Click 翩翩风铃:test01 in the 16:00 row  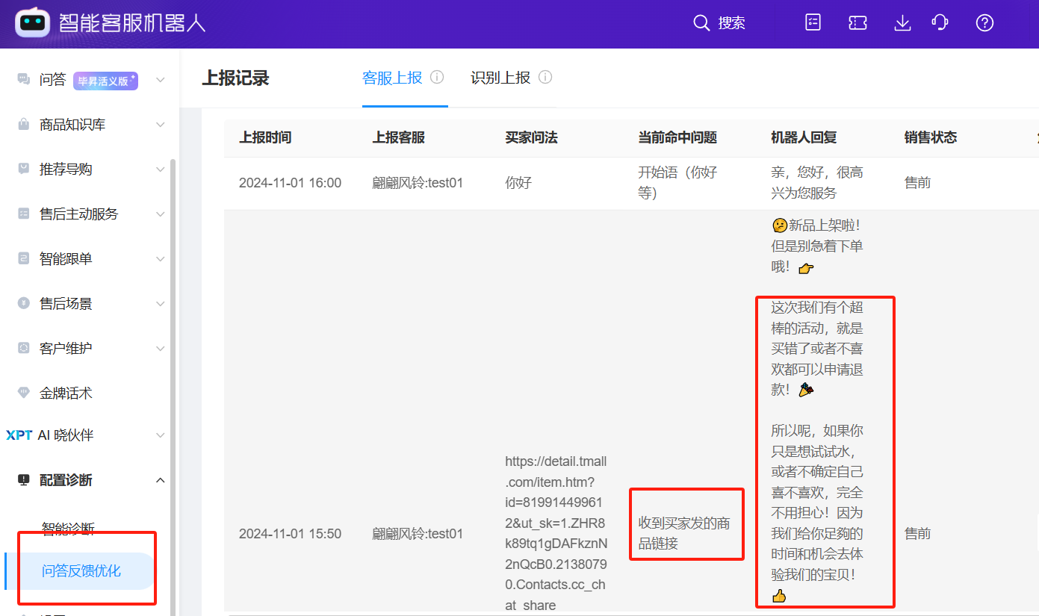418,183
